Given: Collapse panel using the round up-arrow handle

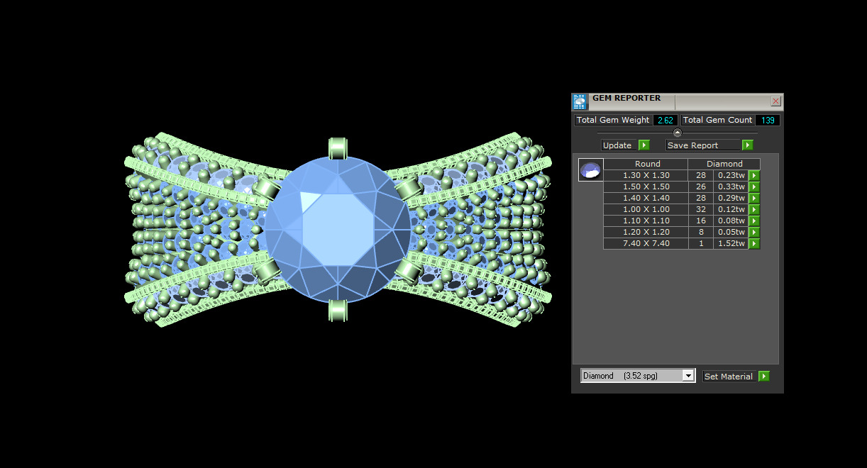Looking at the screenshot, I should pyautogui.click(x=677, y=133).
